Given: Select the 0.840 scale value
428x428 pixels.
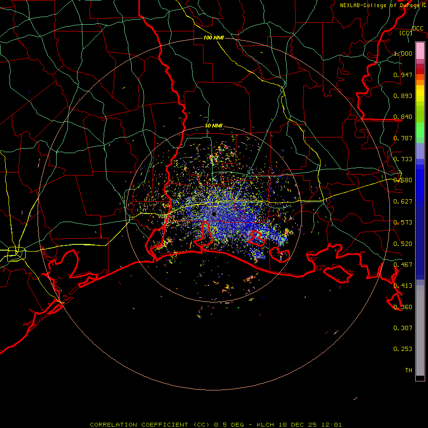Looking at the screenshot, I should (403, 117).
